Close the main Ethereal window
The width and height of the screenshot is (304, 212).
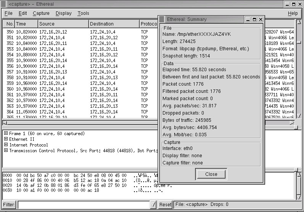point(300,4)
